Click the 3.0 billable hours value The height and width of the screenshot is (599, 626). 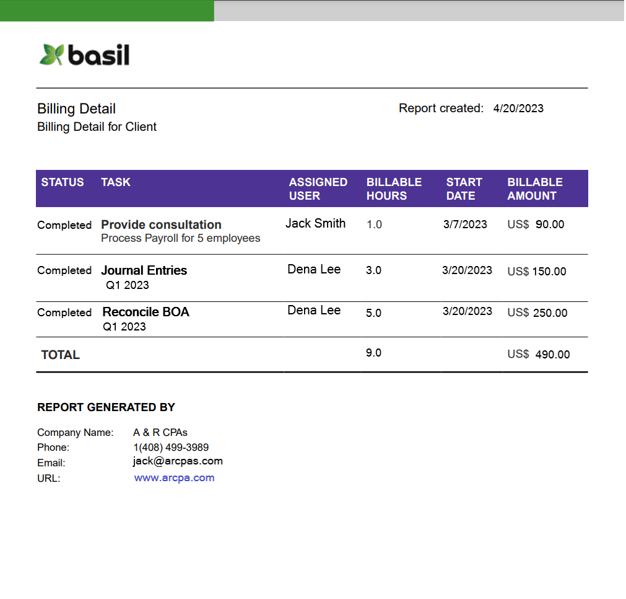(374, 270)
